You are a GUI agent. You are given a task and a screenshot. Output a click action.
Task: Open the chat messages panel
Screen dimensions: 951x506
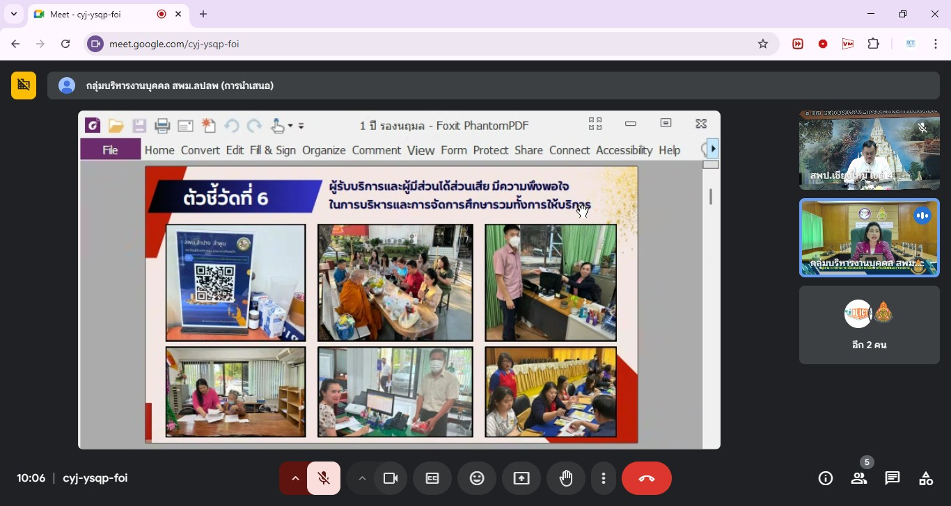[x=893, y=478]
